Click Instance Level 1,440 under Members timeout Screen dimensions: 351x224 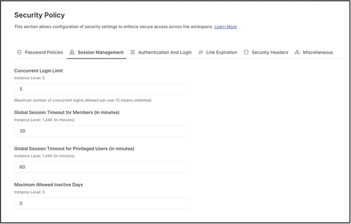coord(45,120)
